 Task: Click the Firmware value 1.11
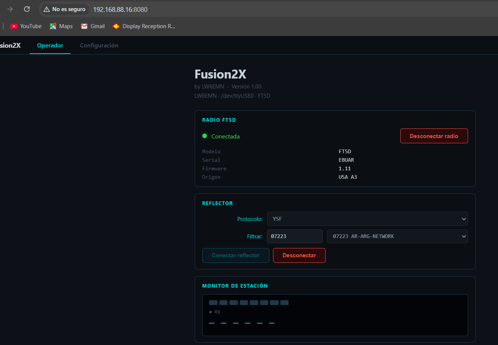coord(345,168)
